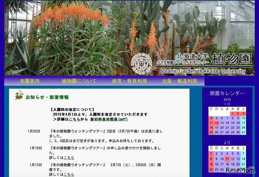This screenshot has width=259, height=177.
Task: Open the 来園案内 navigation menu
Action: pyautogui.click(x=29, y=81)
